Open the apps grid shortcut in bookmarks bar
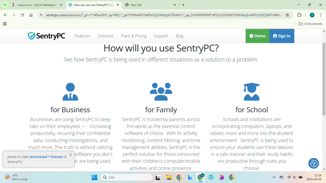The height and width of the screenshot is (183, 326). [5, 24]
